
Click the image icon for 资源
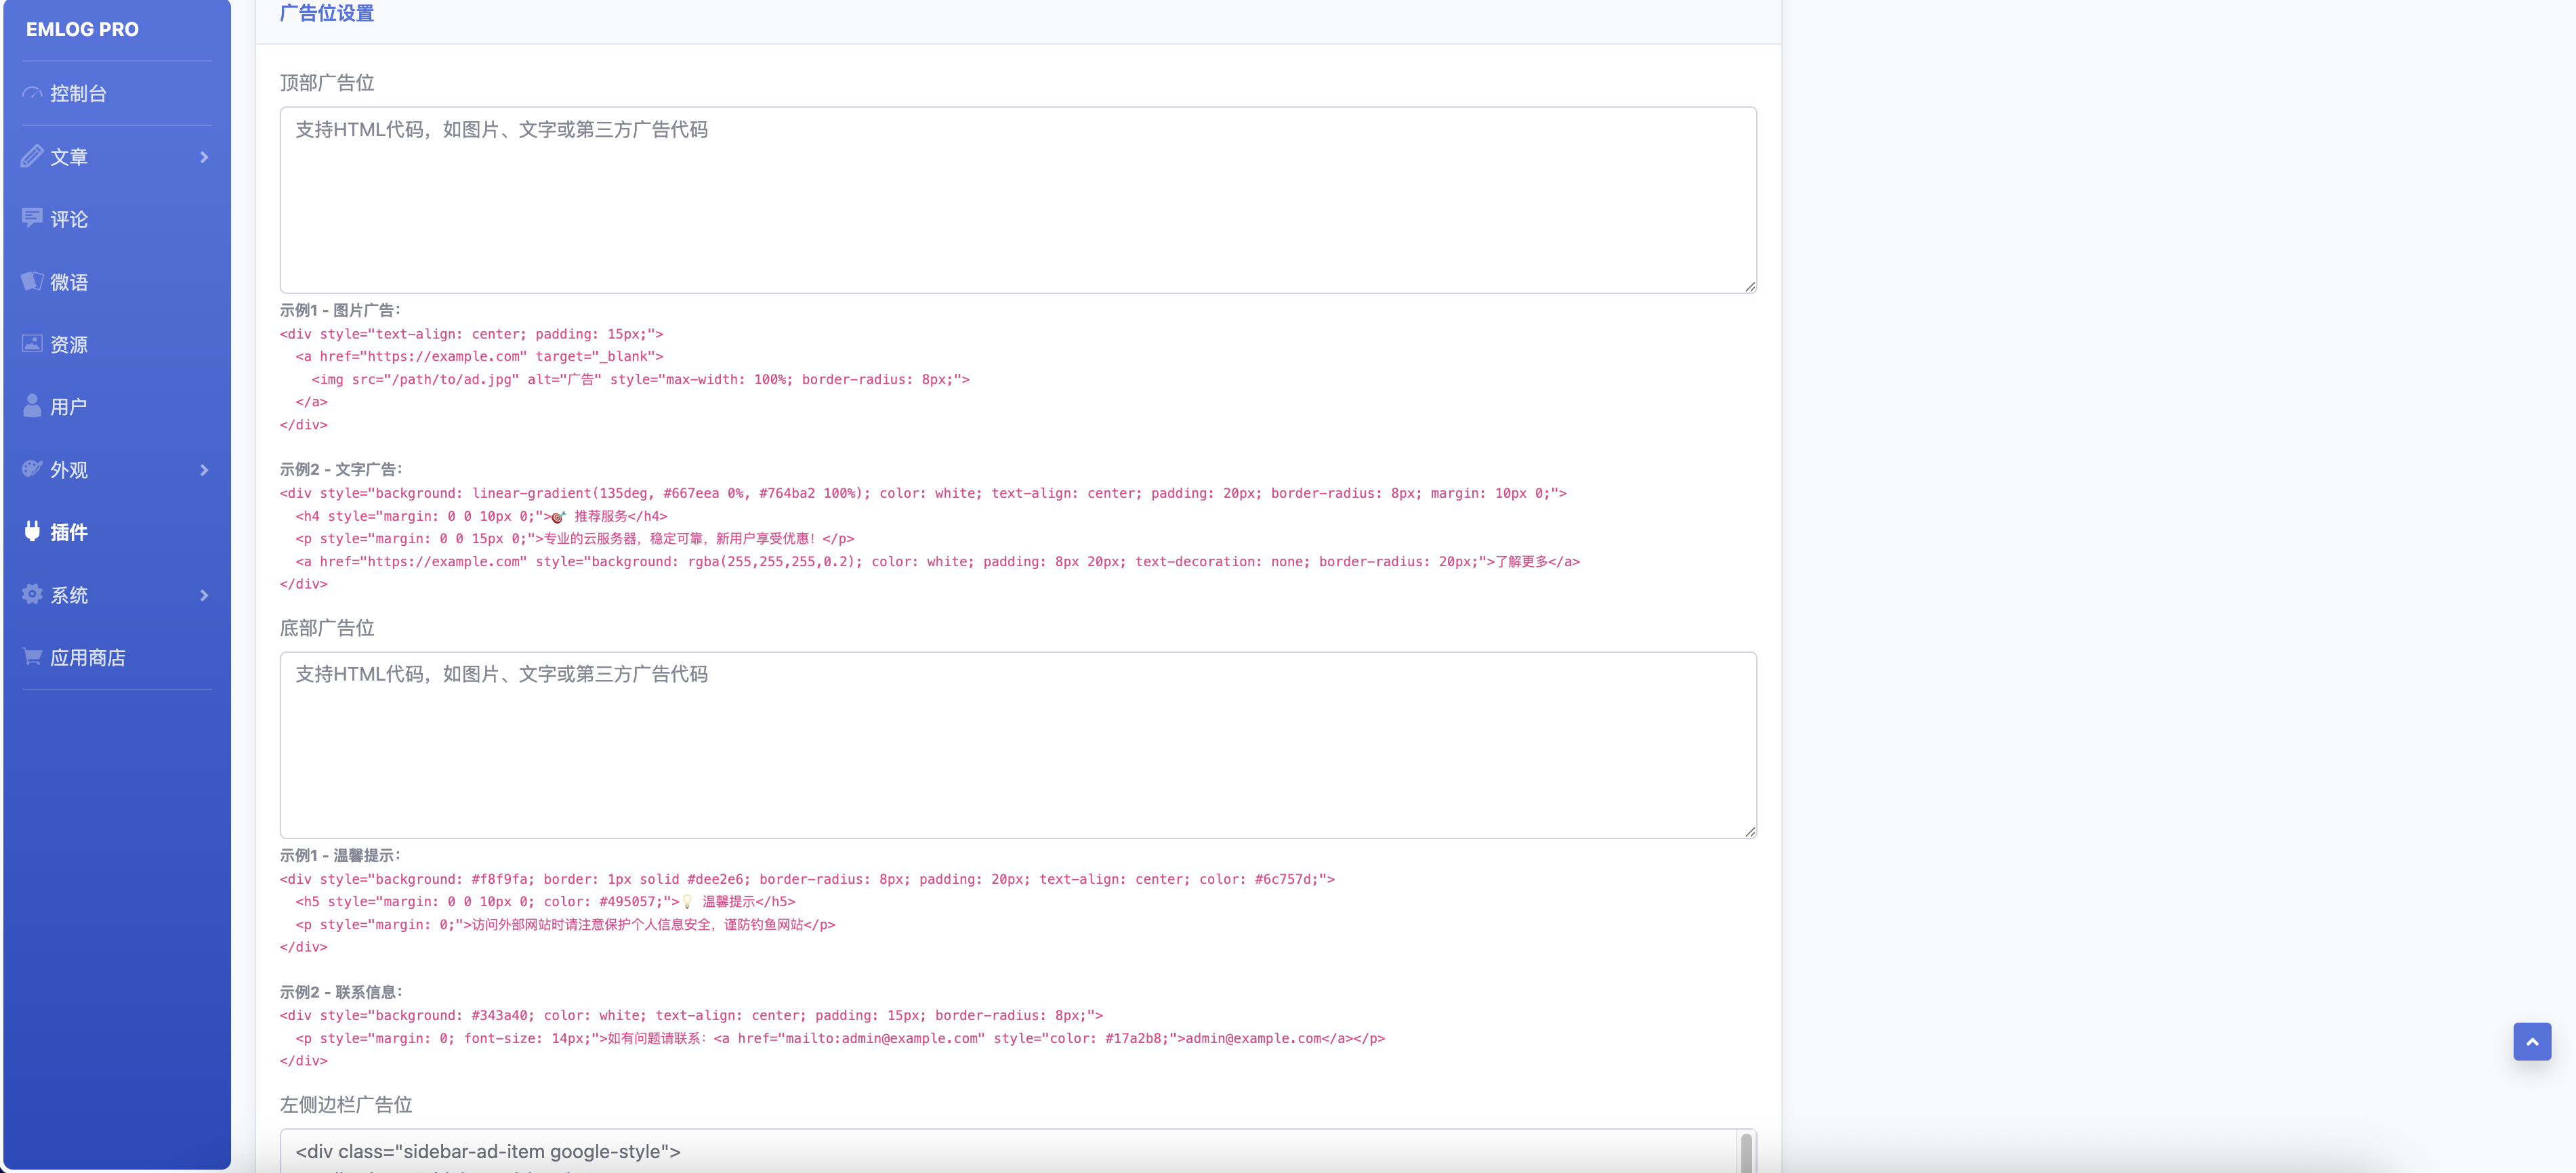[32, 344]
